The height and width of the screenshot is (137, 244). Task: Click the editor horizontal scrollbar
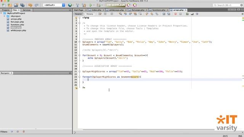point(148,129)
